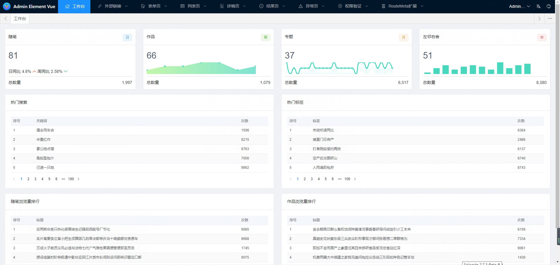The image size is (560, 265).
Task: Click the tab bar right arrow
Action: (539, 19)
